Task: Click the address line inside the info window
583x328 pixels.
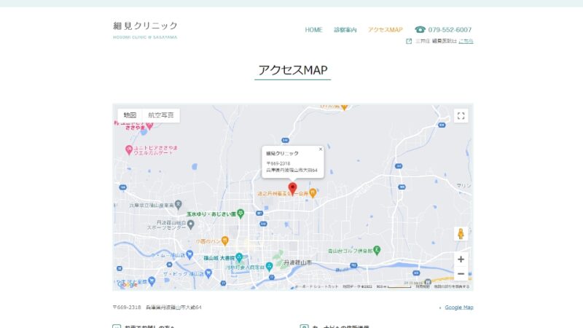Action: click(x=291, y=171)
